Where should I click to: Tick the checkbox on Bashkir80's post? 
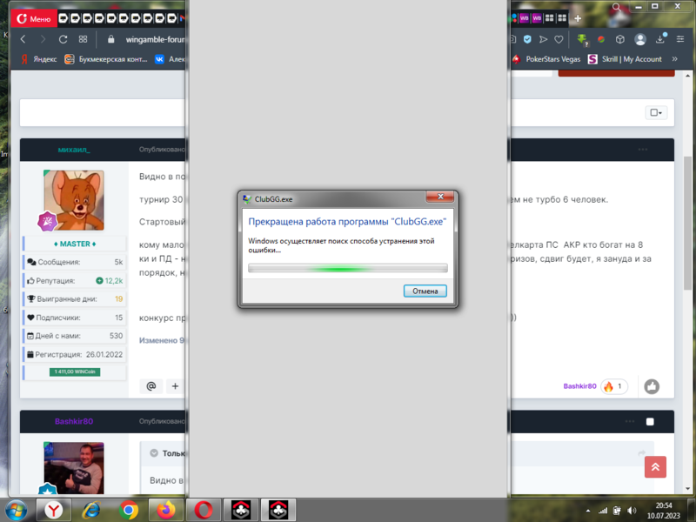(x=650, y=422)
